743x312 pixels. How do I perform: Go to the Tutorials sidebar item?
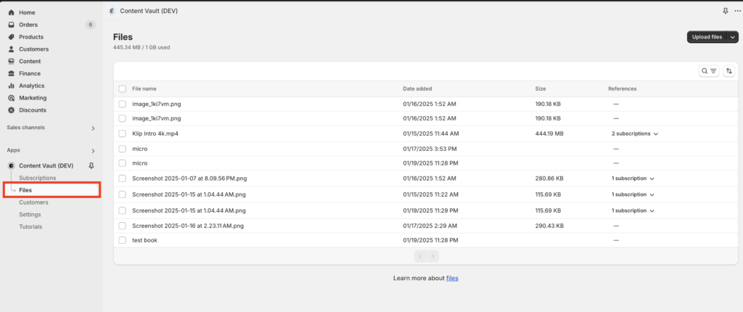coord(30,226)
